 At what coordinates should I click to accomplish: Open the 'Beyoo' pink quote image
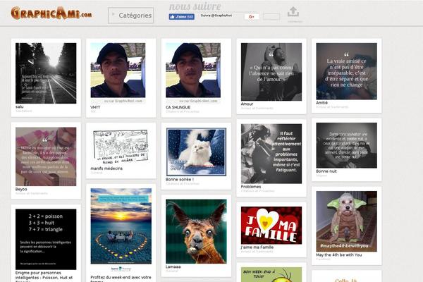point(46,157)
